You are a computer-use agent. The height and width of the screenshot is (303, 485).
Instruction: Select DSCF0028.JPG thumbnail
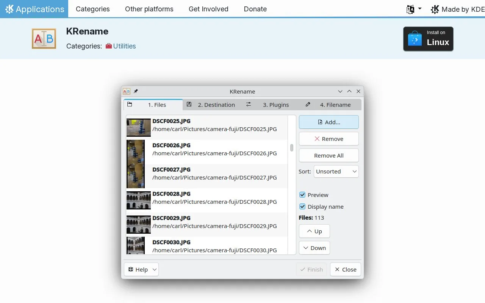click(139, 200)
